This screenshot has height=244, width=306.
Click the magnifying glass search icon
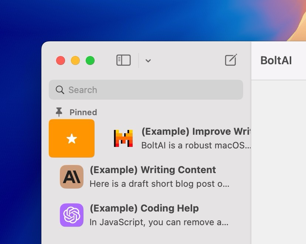59,90
